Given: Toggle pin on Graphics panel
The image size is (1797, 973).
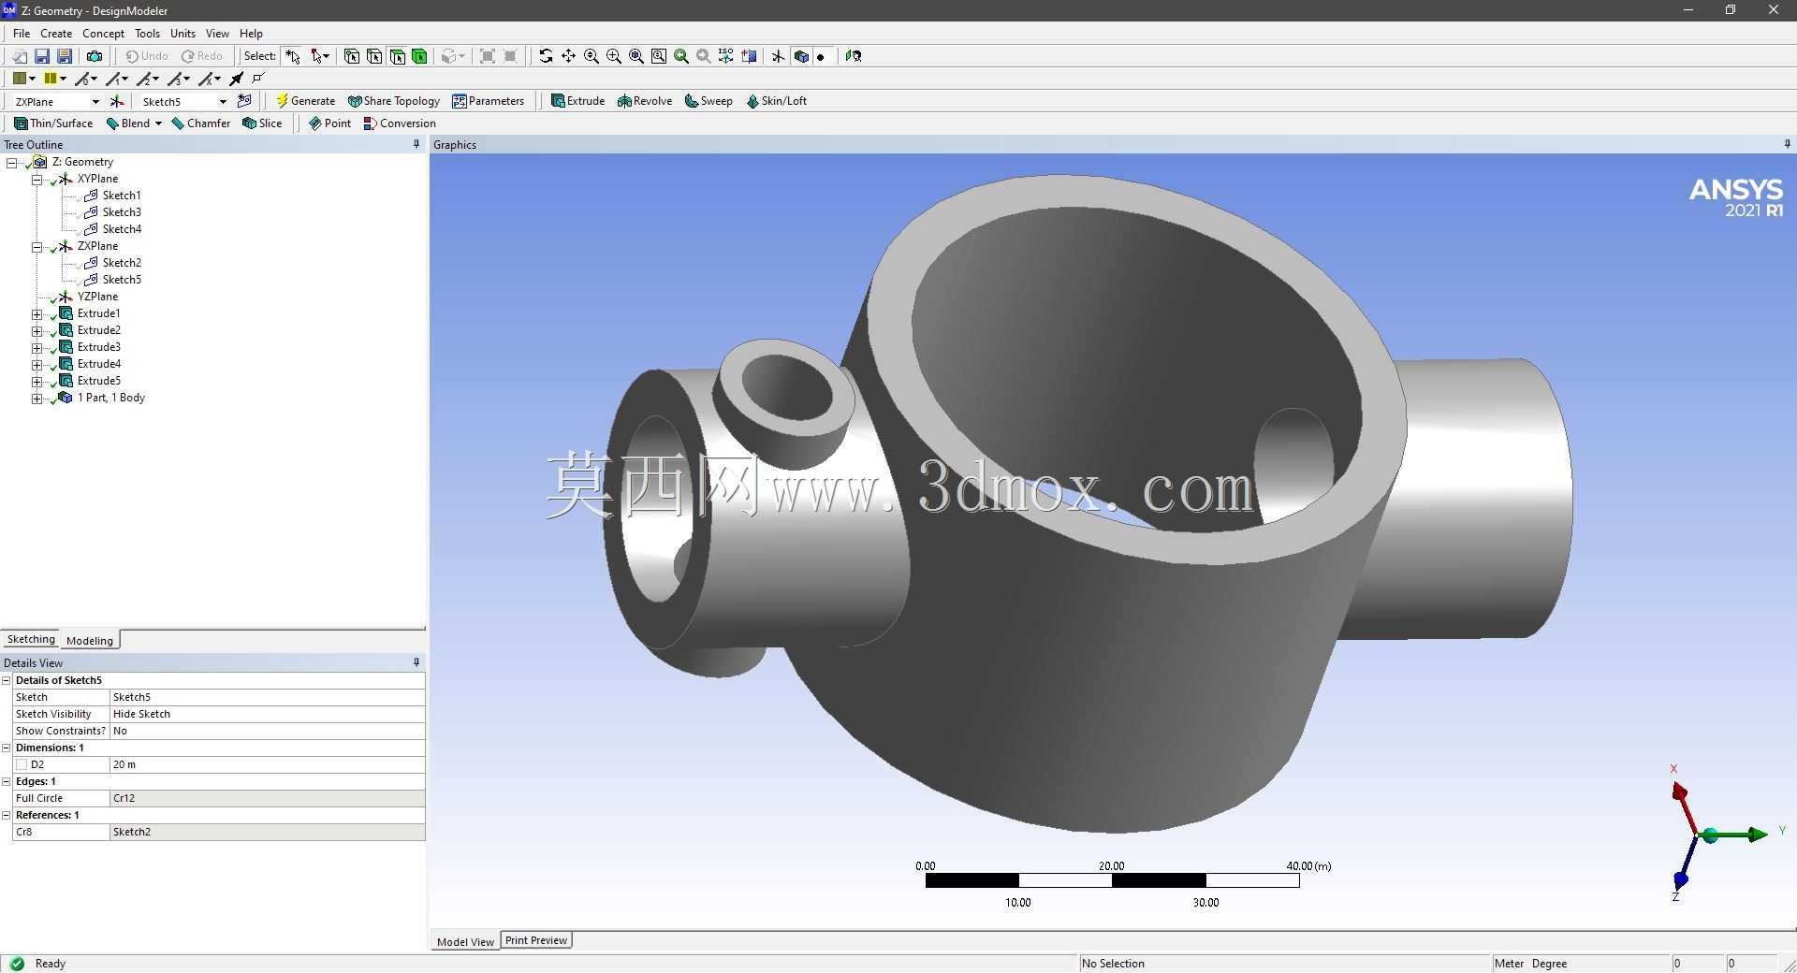Looking at the screenshot, I should (1787, 144).
